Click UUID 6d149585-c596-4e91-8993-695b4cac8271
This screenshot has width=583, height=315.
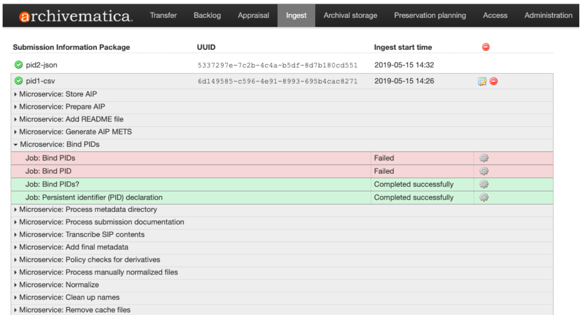click(277, 82)
